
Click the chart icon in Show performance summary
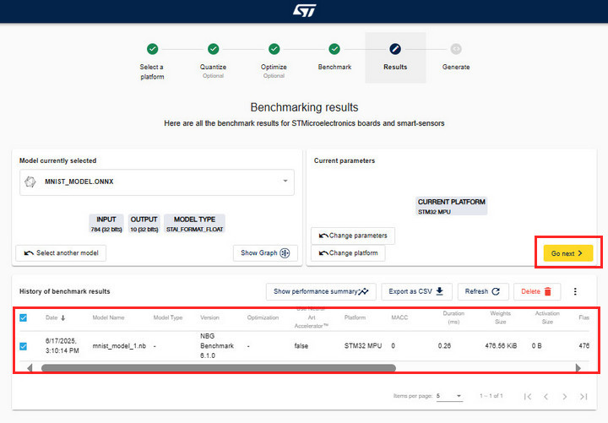[363, 291]
